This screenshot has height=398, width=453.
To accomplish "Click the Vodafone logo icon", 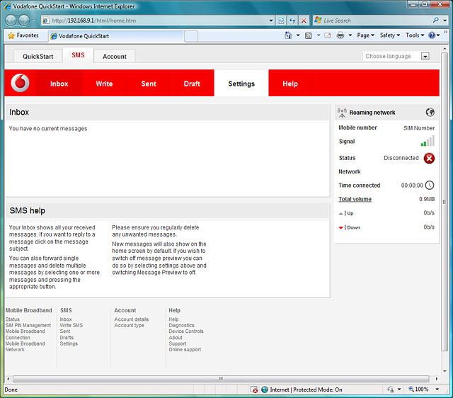I will coord(21,84).
